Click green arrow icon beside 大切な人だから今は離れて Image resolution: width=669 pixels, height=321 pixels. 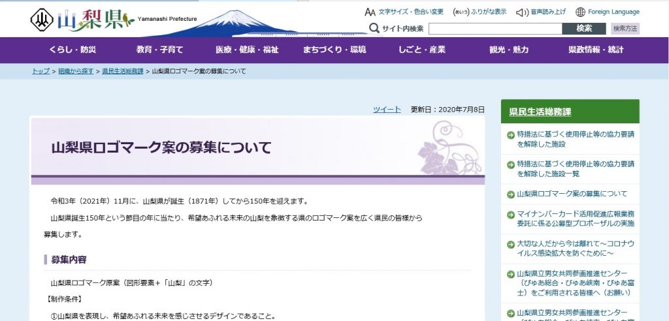[510, 245]
